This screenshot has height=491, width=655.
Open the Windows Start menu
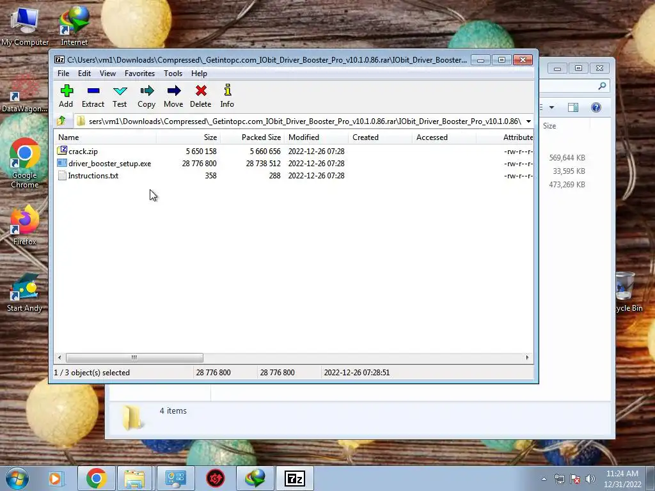17,478
